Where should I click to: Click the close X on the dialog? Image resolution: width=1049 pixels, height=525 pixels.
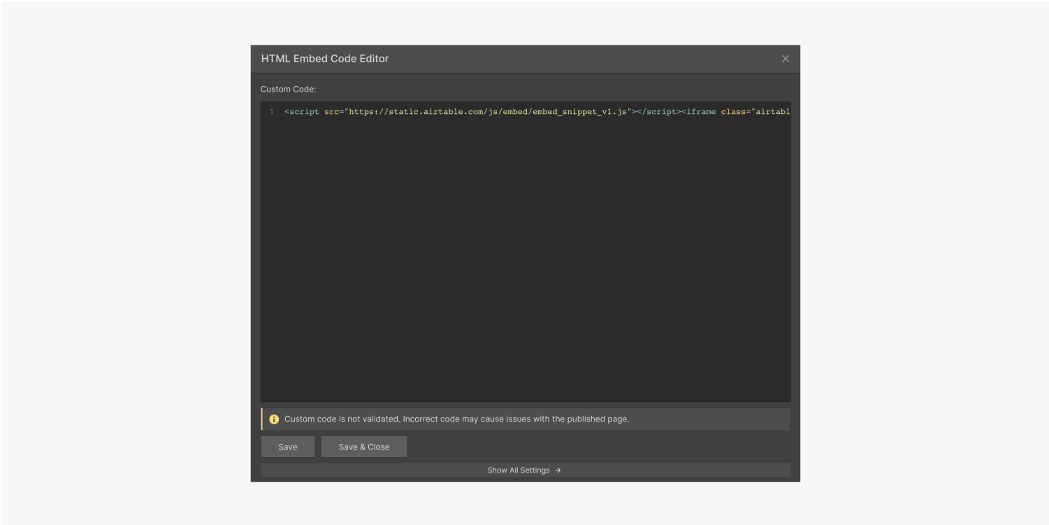[785, 59]
